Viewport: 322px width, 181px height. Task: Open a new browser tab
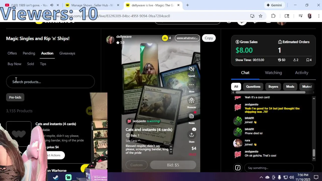pyautogui.click(x=187, y=5)
